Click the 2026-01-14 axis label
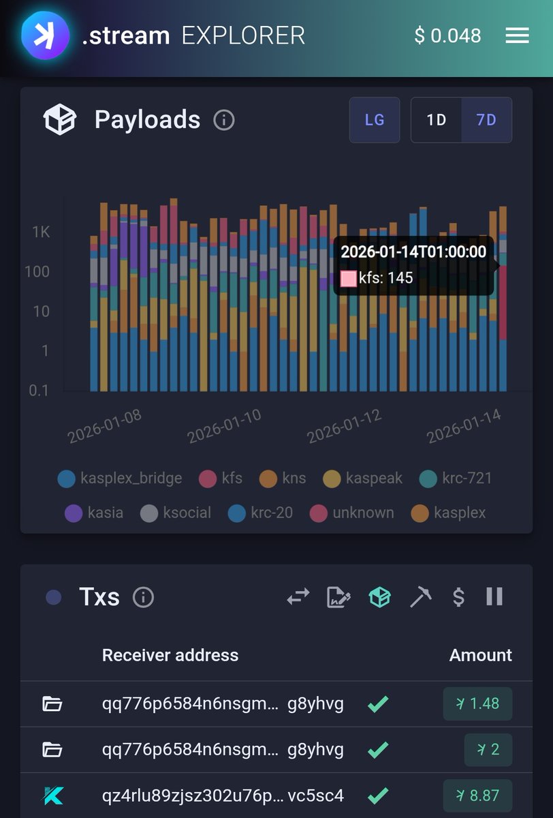Viewport: 553px width, 818px height. [x=464, y=426]
